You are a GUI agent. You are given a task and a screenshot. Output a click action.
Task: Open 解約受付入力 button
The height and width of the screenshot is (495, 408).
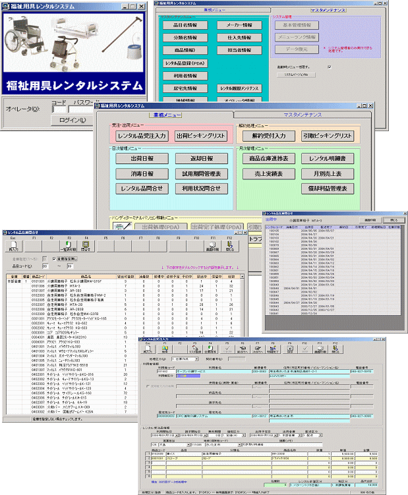pos(269,136)
